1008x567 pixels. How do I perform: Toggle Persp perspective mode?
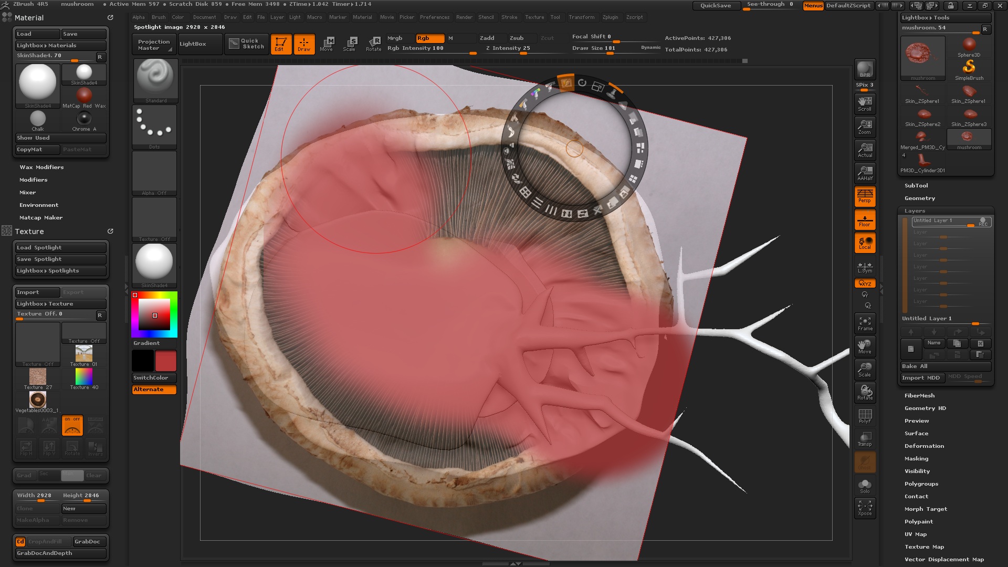(x=865, y=196)
